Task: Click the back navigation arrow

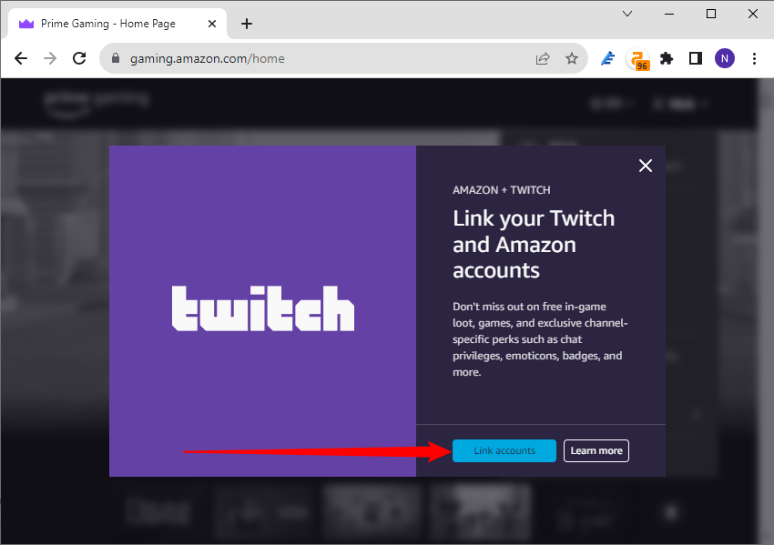Action: (20, 57)
